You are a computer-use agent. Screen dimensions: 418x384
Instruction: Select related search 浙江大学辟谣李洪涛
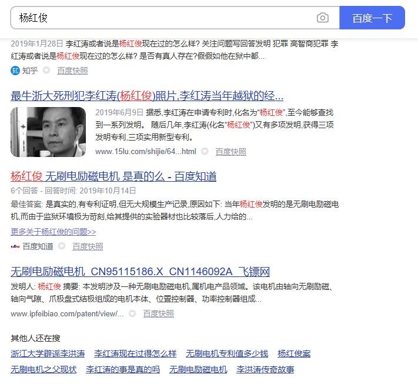pyautogui.click(x=48, y=353)
